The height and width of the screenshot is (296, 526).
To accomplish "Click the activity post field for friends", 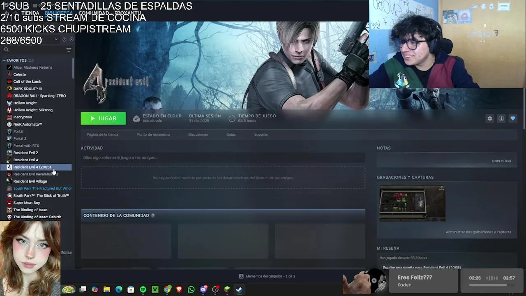I will tap(223, 157).
